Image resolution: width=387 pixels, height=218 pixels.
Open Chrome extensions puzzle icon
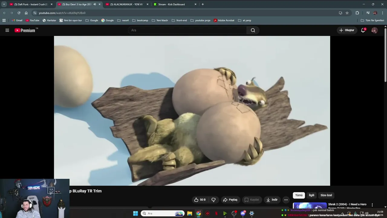[x=357, y=13]
